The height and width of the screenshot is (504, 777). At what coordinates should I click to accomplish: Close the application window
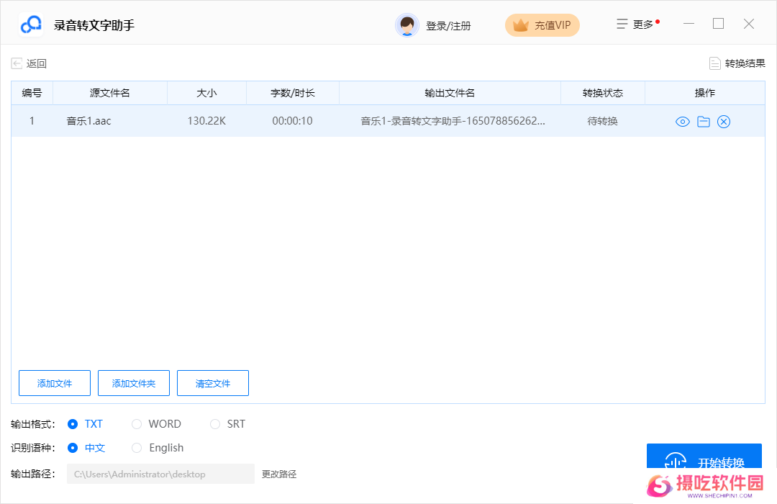click(749, 24)
